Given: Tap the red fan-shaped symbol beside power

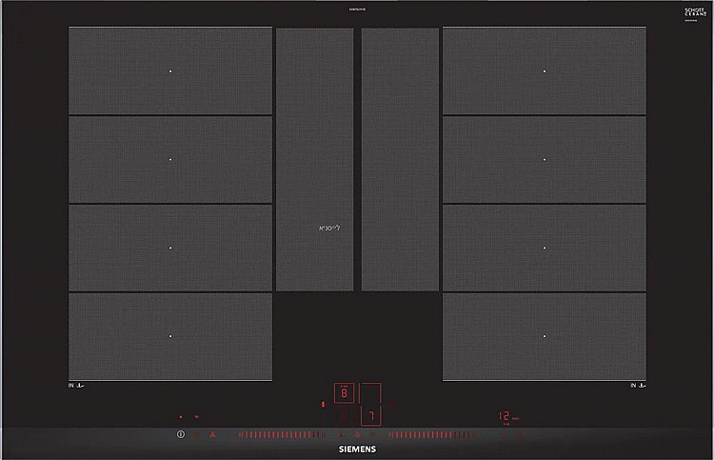Looking at the screenshot, I should pos(212,434).
